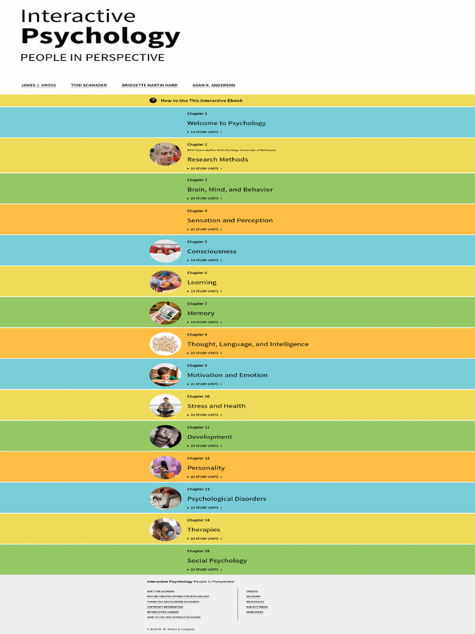This screenshot has height=634, width=475.
Task: Open Social Psychology chapter title
Action: tap(217, 560)
